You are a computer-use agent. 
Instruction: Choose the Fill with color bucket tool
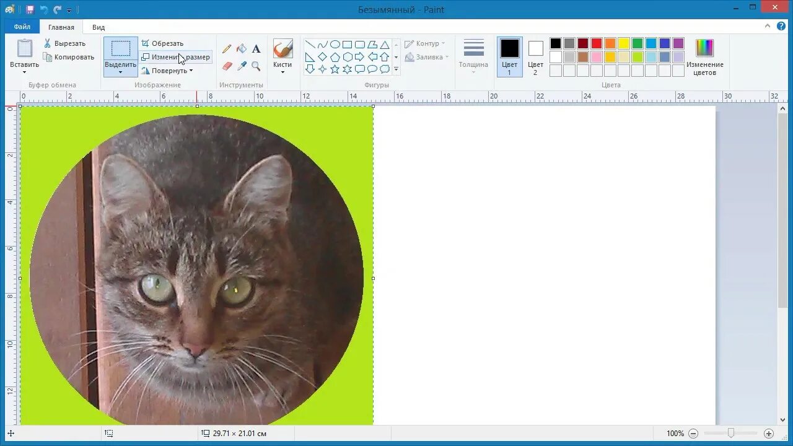click(x=242, y=48)
